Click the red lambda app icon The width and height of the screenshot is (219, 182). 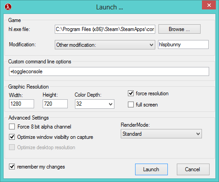(8, 7)
